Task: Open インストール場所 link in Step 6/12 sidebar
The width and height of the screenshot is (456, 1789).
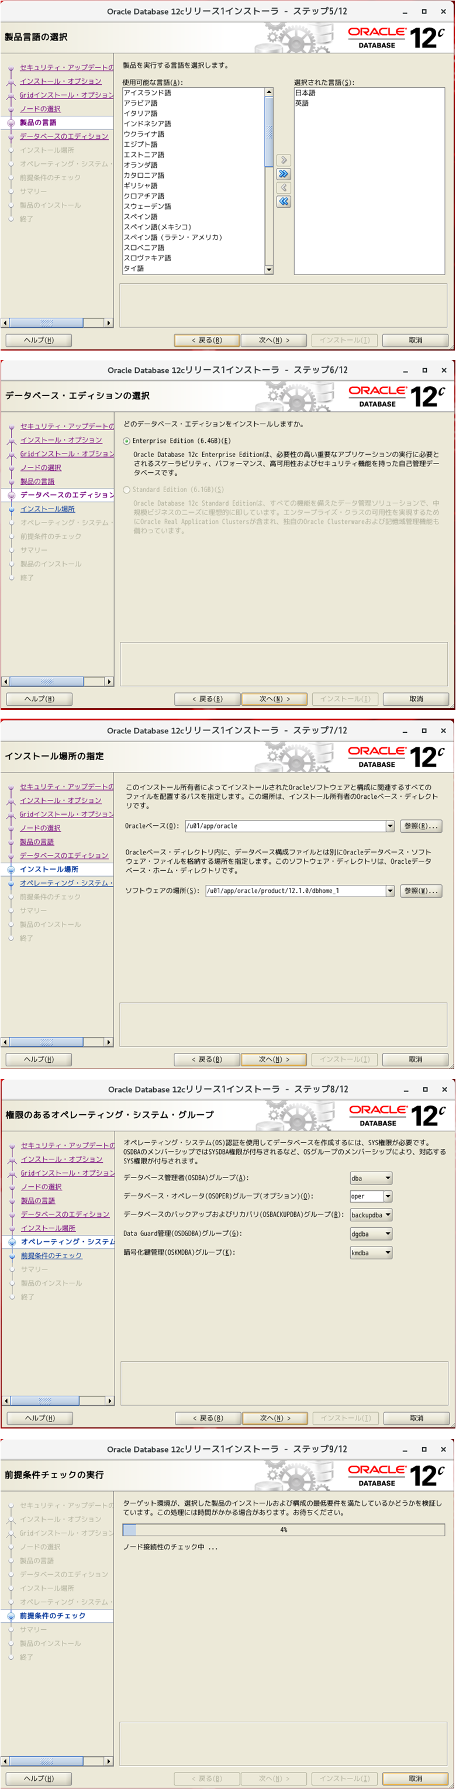Action: click(48, 509)
